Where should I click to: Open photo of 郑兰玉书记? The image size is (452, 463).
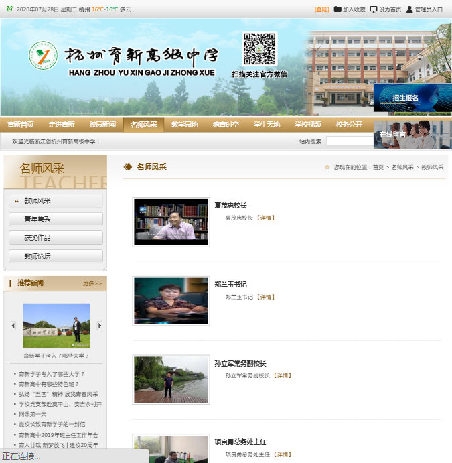point(171,301)
